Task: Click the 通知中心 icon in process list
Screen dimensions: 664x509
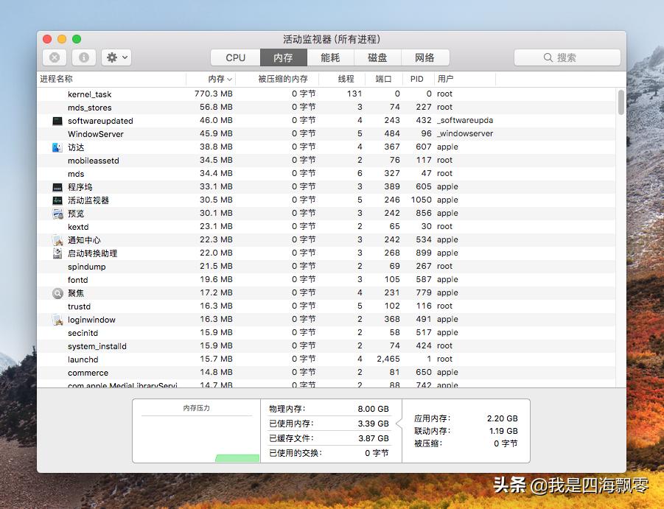Action: (57, 239)
